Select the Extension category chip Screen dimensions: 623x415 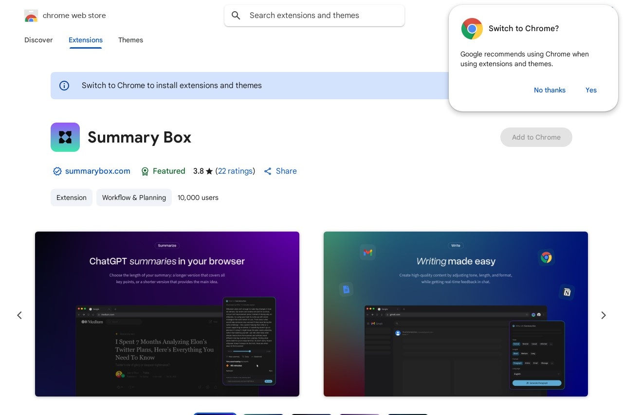(x=72, y=198)
